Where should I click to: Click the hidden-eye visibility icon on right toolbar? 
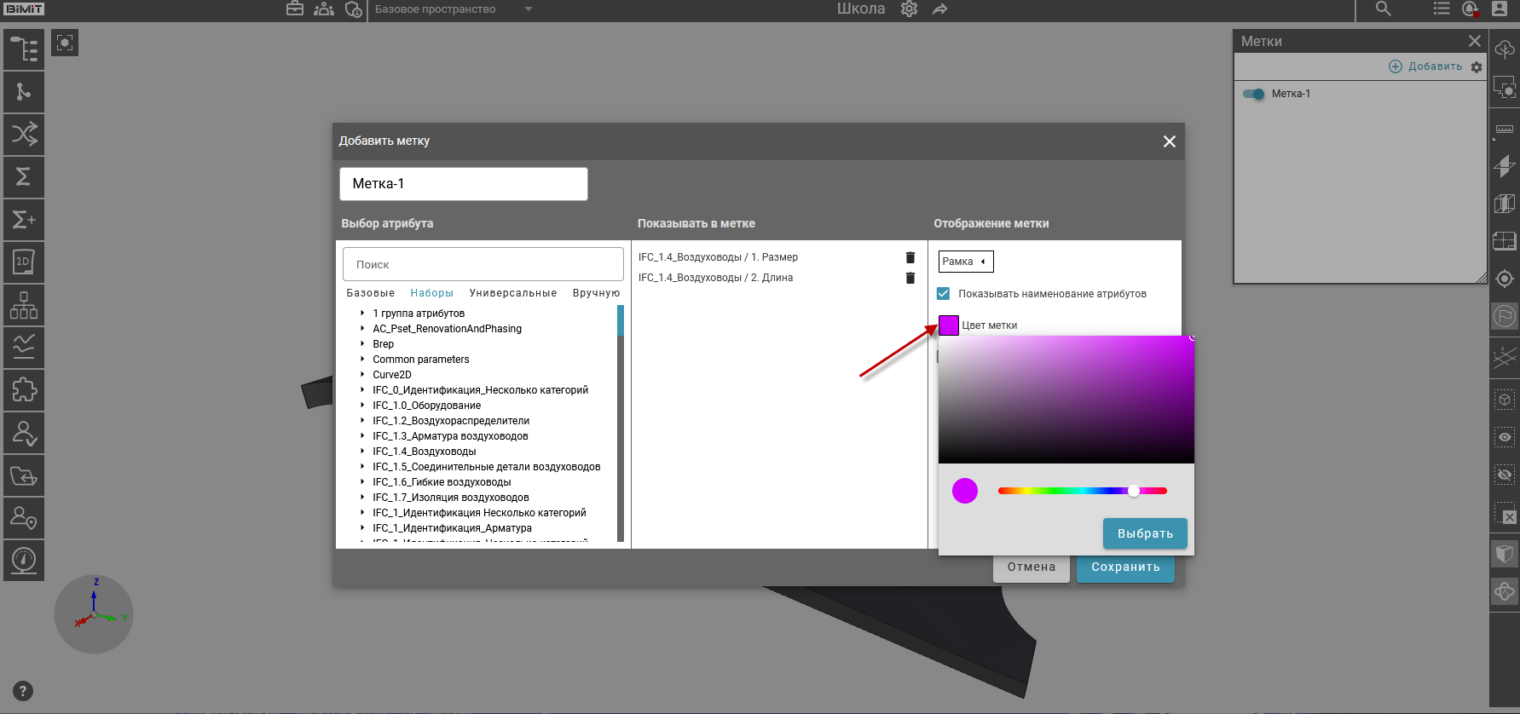[x=1505, y=475]
